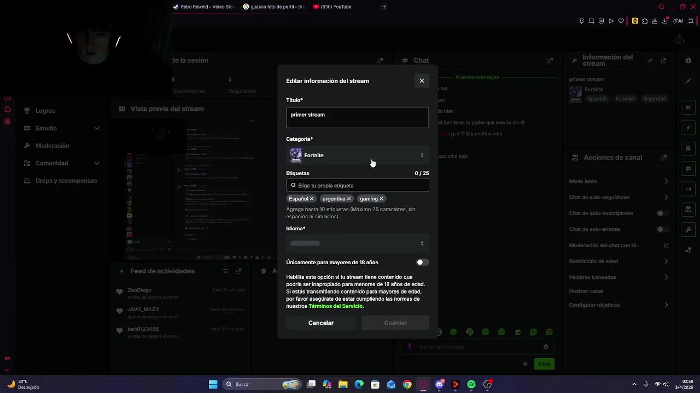The width and height of the screenshot is (700, 393).
Task: Click the browser snapshot icon
Action: [591, 21]
